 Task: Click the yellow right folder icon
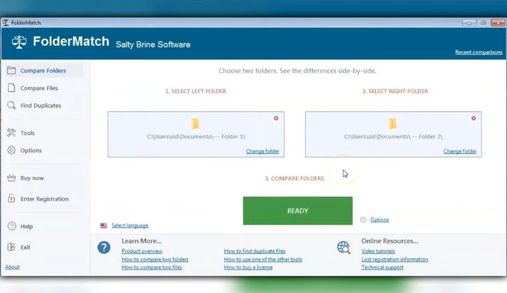tap(392, 124)
